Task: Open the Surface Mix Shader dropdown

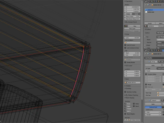Action: [160, 33]
